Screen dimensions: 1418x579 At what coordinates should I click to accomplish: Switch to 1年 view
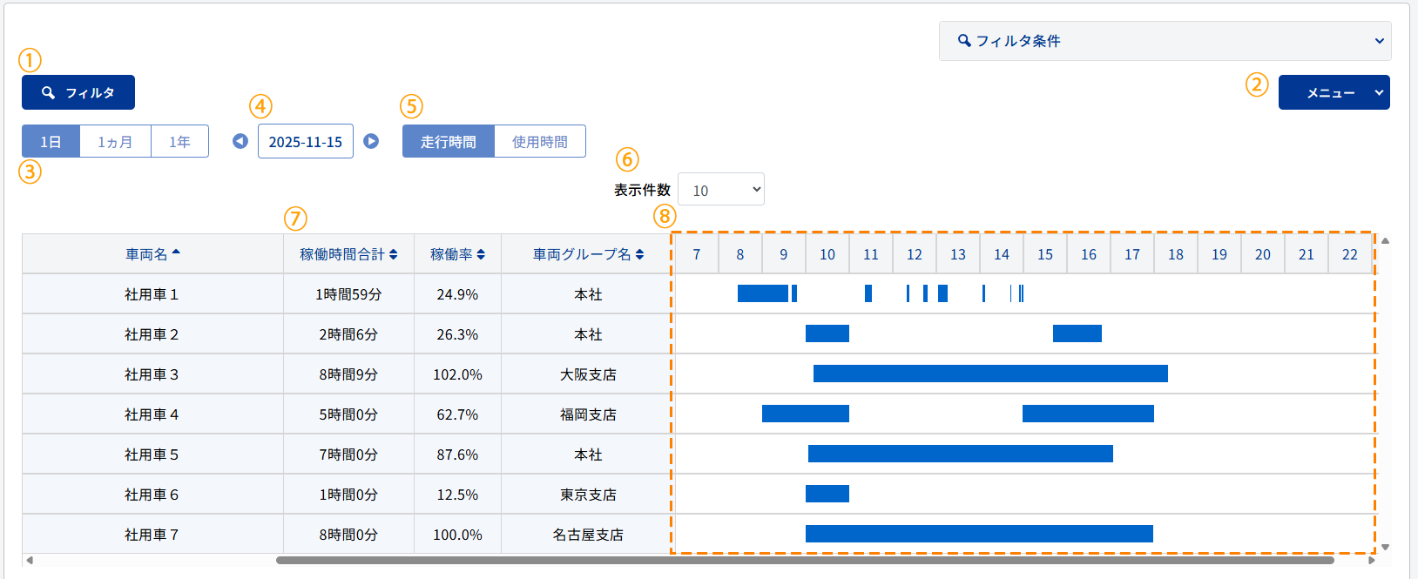[179, 141]
